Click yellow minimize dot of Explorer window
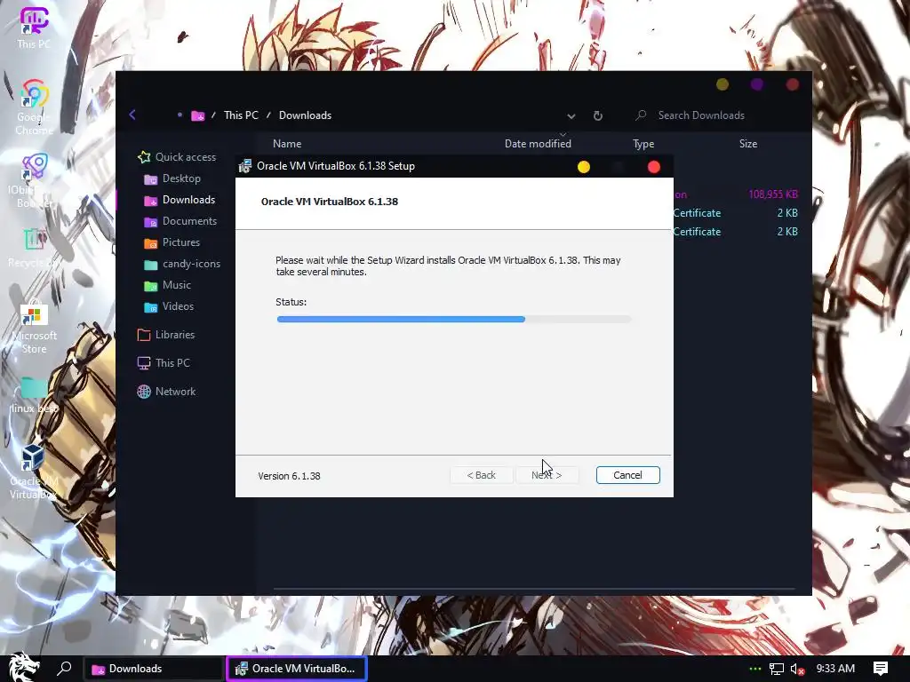This screenshot has width=910, height=682. click(x=722, y=84)
